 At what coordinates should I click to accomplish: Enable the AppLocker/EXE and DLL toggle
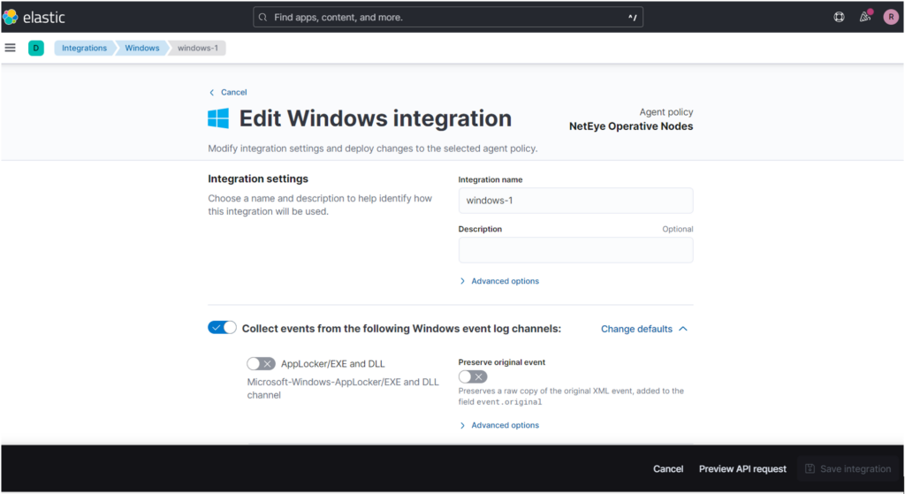click(261, 363)
